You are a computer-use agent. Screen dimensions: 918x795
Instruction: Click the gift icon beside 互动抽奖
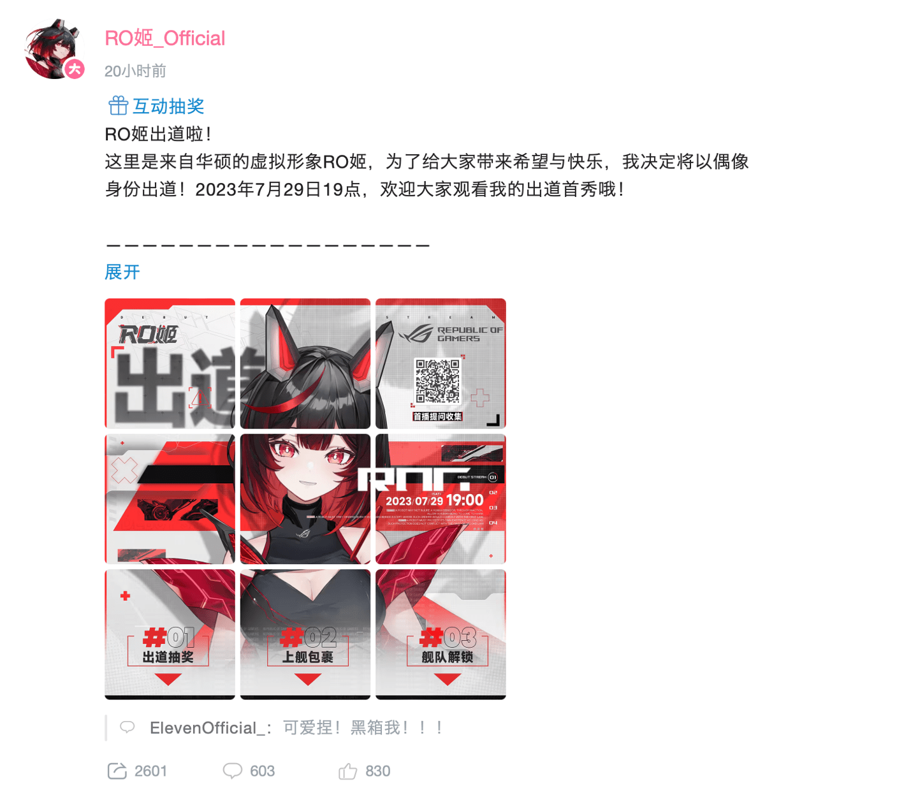tap(118, 106)
